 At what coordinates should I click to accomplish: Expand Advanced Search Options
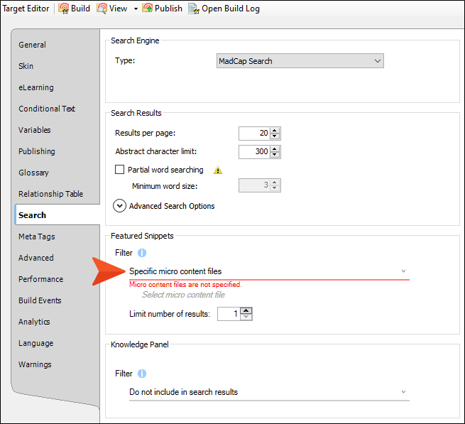click(120, 206)
